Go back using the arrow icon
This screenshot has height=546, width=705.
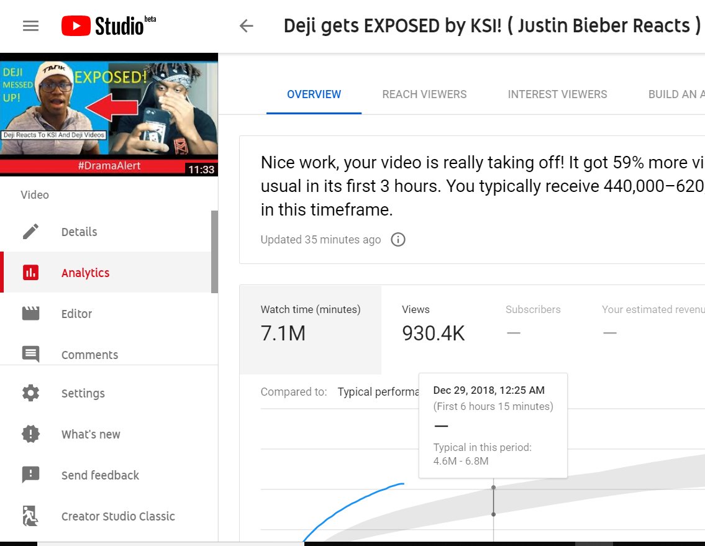[247, 25]
